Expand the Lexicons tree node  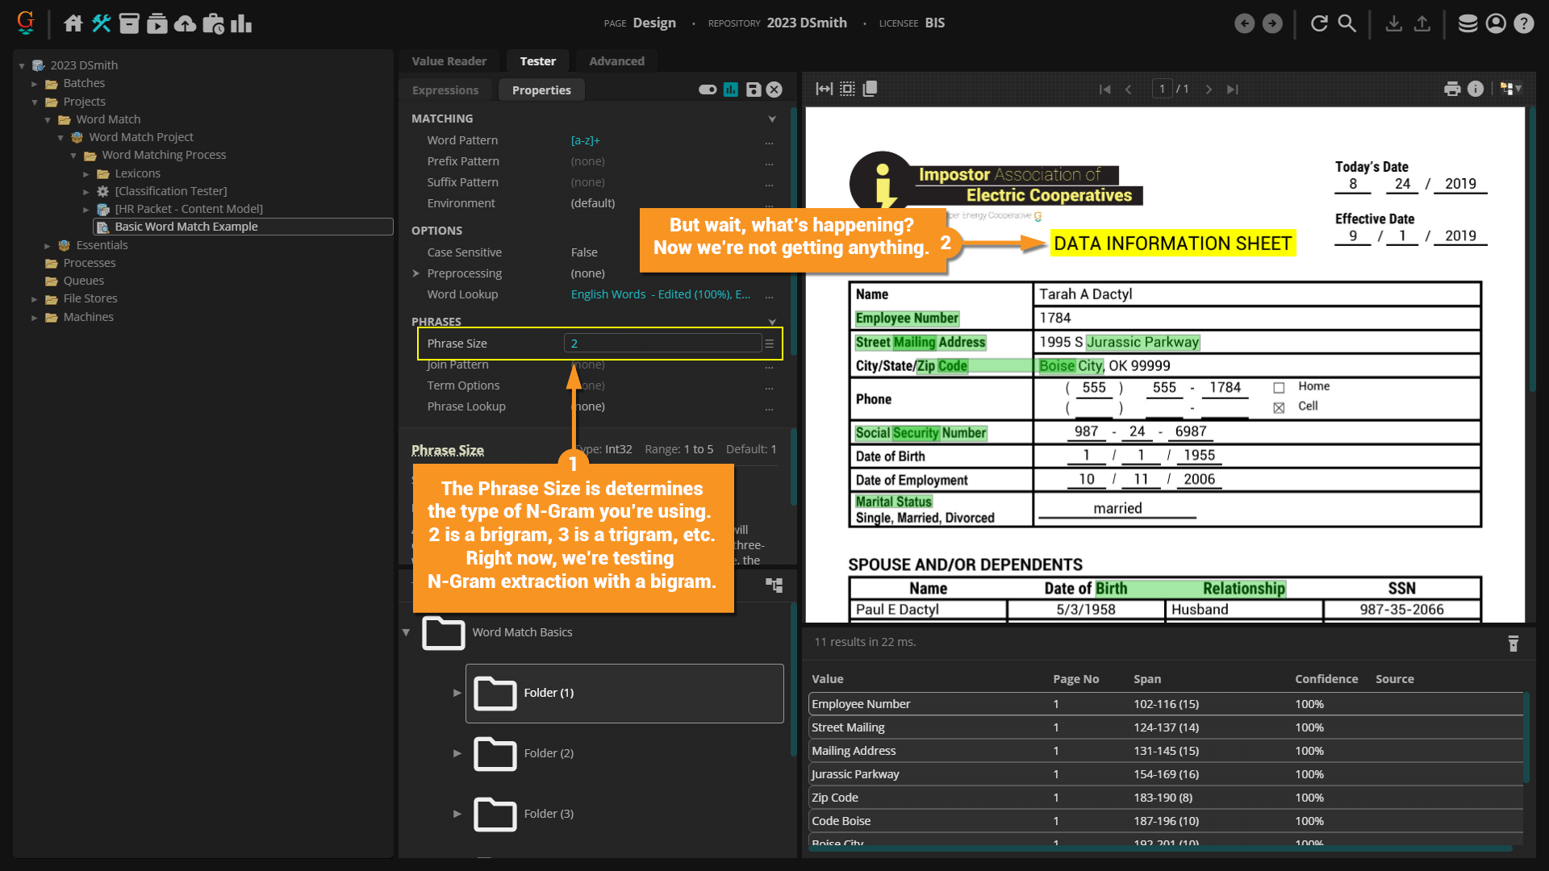click(86, 173)
